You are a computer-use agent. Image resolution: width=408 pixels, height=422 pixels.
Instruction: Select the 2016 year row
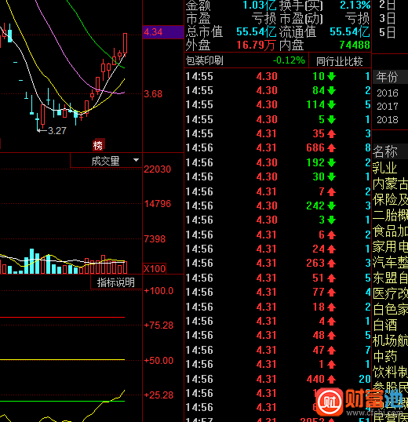coord(388,93)
